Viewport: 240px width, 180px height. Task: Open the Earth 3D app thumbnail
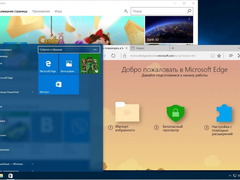(x=169, y=29)
